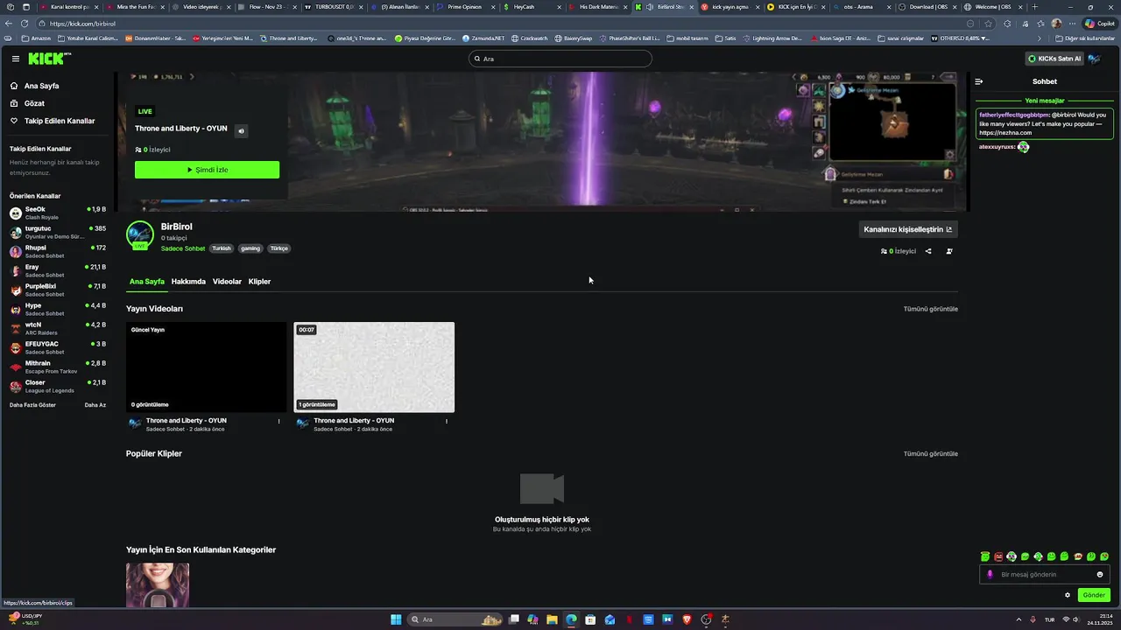Send message with Gönder button
Viewport: 1121px width, 630px height.
(1094, 595)
